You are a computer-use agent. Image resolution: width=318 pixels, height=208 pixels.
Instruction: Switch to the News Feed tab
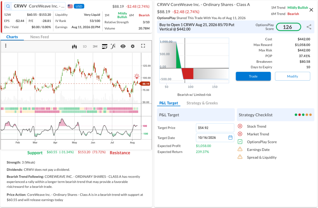coord(39,37)
